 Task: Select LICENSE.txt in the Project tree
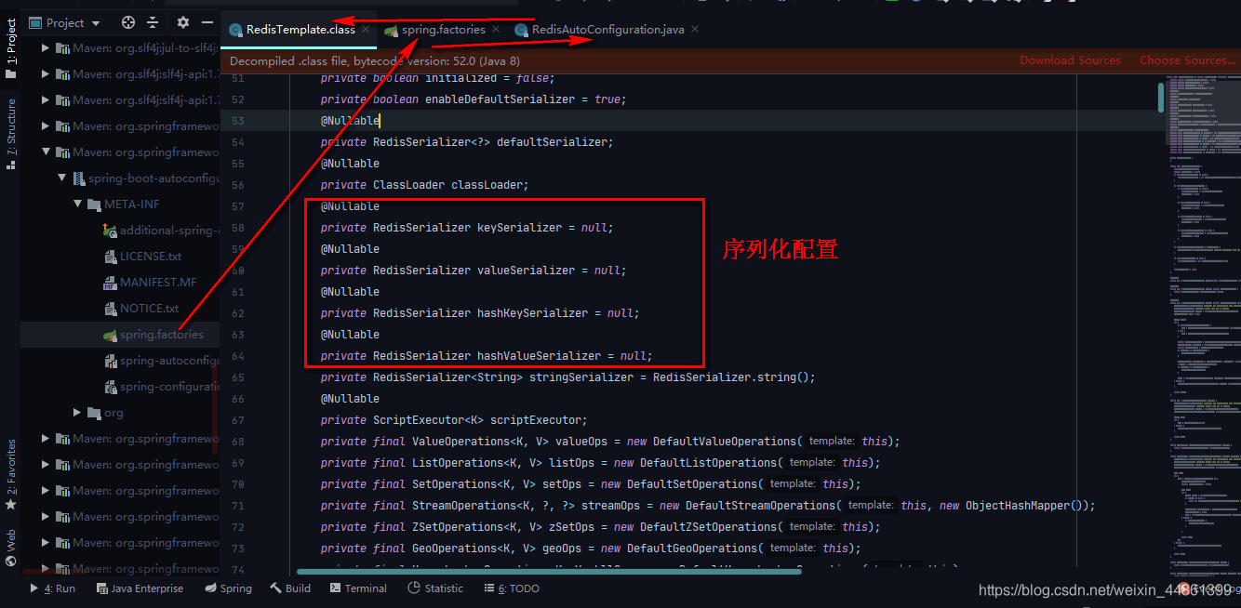(x=120, y=257)
